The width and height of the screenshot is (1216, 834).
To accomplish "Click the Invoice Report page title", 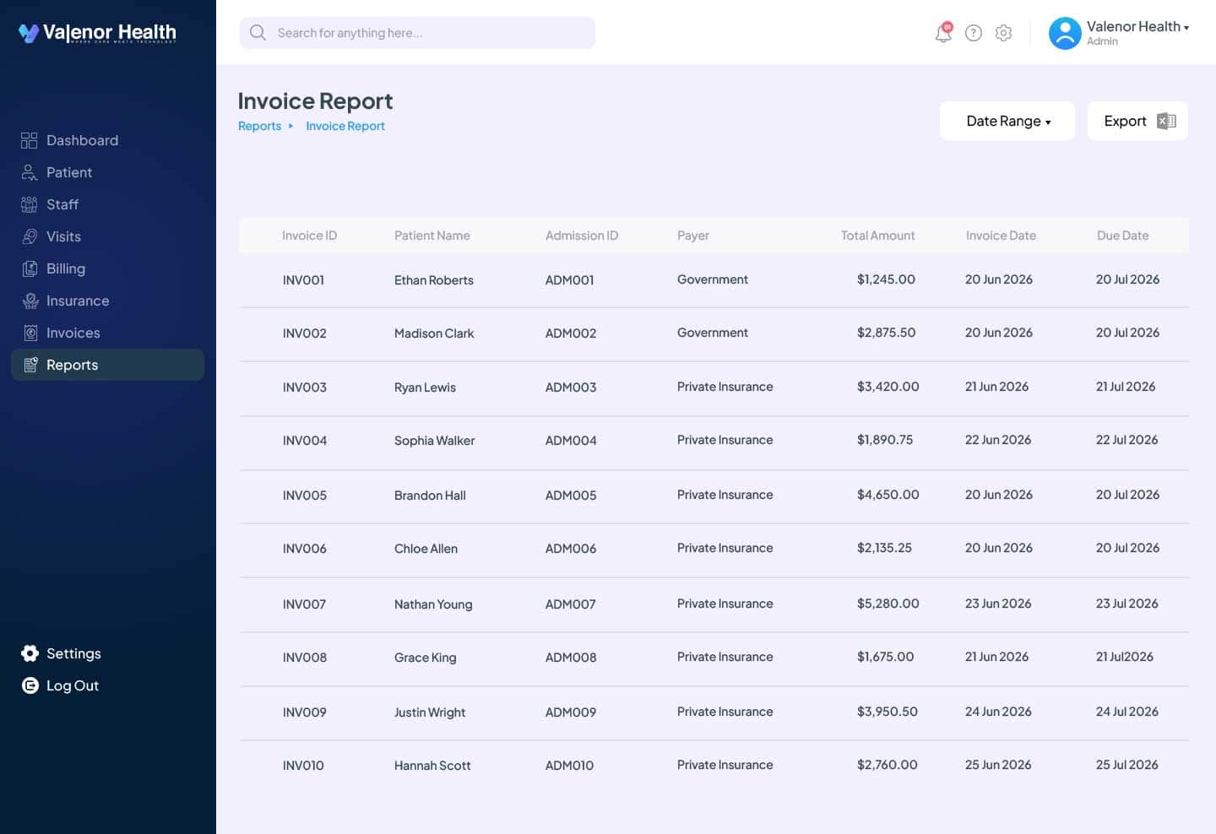I will pos(315,100).
